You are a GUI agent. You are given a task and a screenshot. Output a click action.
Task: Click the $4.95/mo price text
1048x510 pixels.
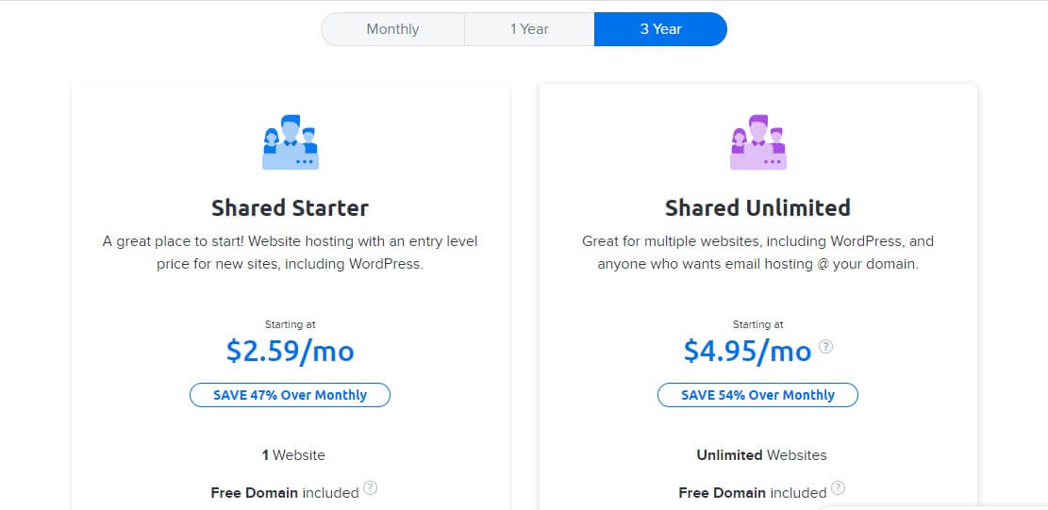click(747, 351)
